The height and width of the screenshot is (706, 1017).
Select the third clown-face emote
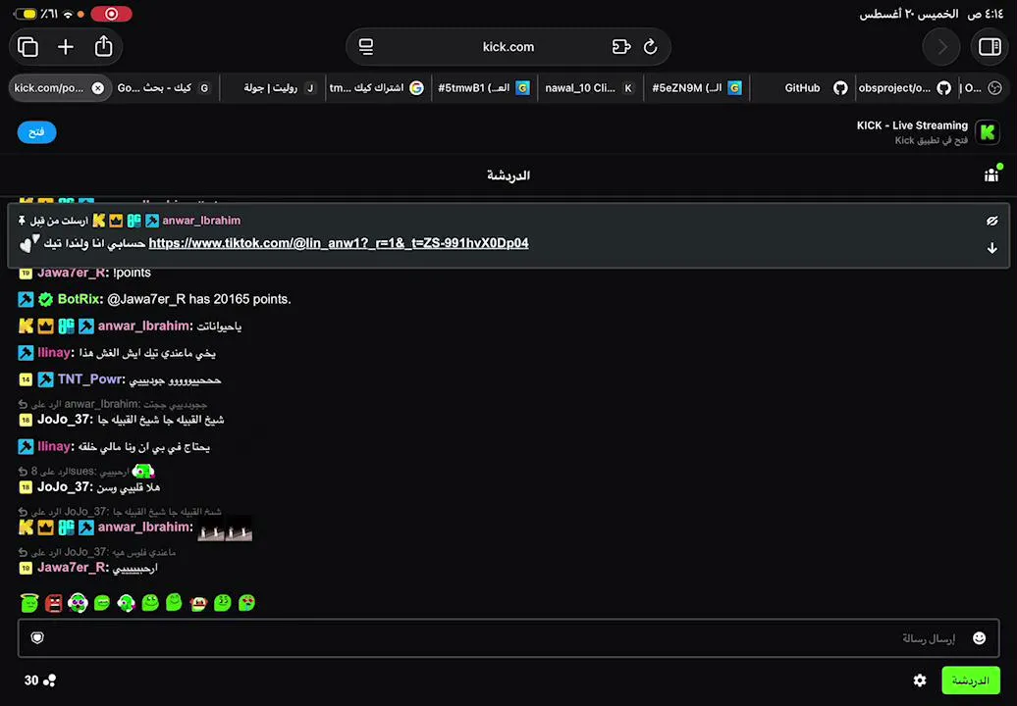[78, 603]
